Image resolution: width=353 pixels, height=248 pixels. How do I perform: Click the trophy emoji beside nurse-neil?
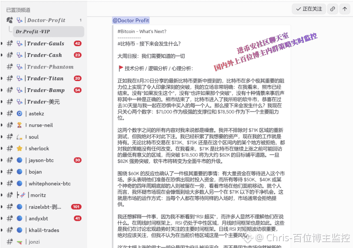click(x=20, y=125)
